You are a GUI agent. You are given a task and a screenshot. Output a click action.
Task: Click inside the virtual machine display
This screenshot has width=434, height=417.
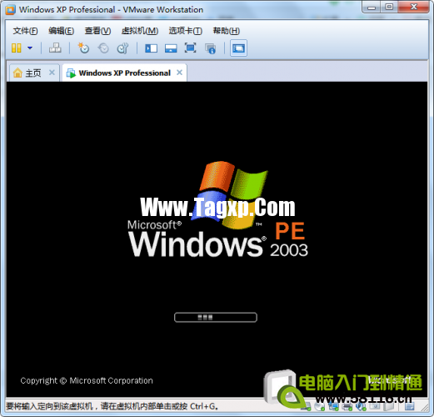(x=217, y=239)
